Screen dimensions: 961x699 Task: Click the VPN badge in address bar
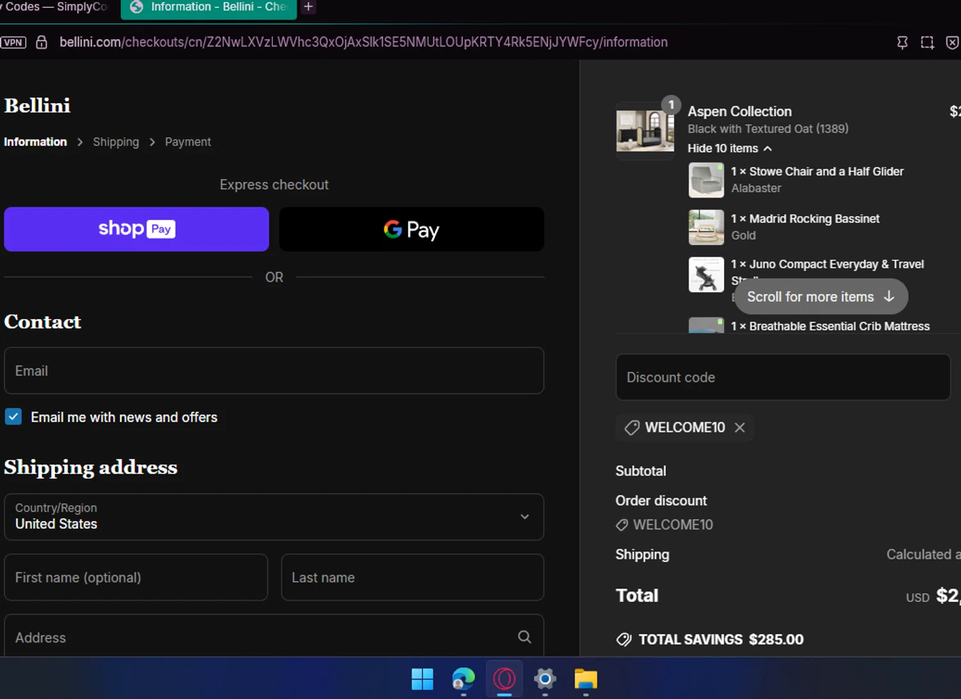13,42
